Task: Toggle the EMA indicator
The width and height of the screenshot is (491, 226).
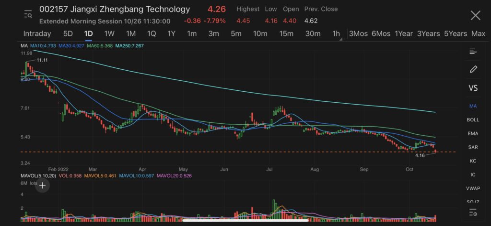Action: [x=473, y=134]
